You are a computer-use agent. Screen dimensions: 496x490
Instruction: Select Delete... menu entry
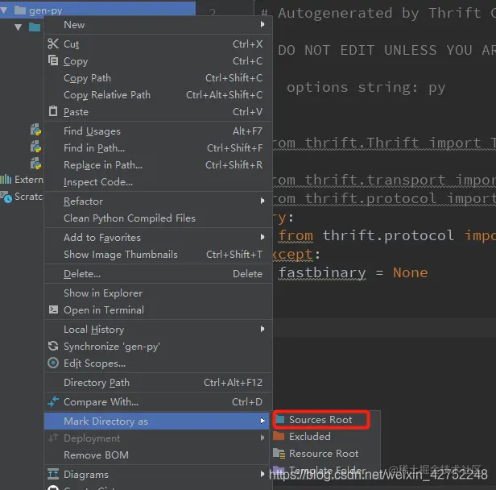pos(158,274)
